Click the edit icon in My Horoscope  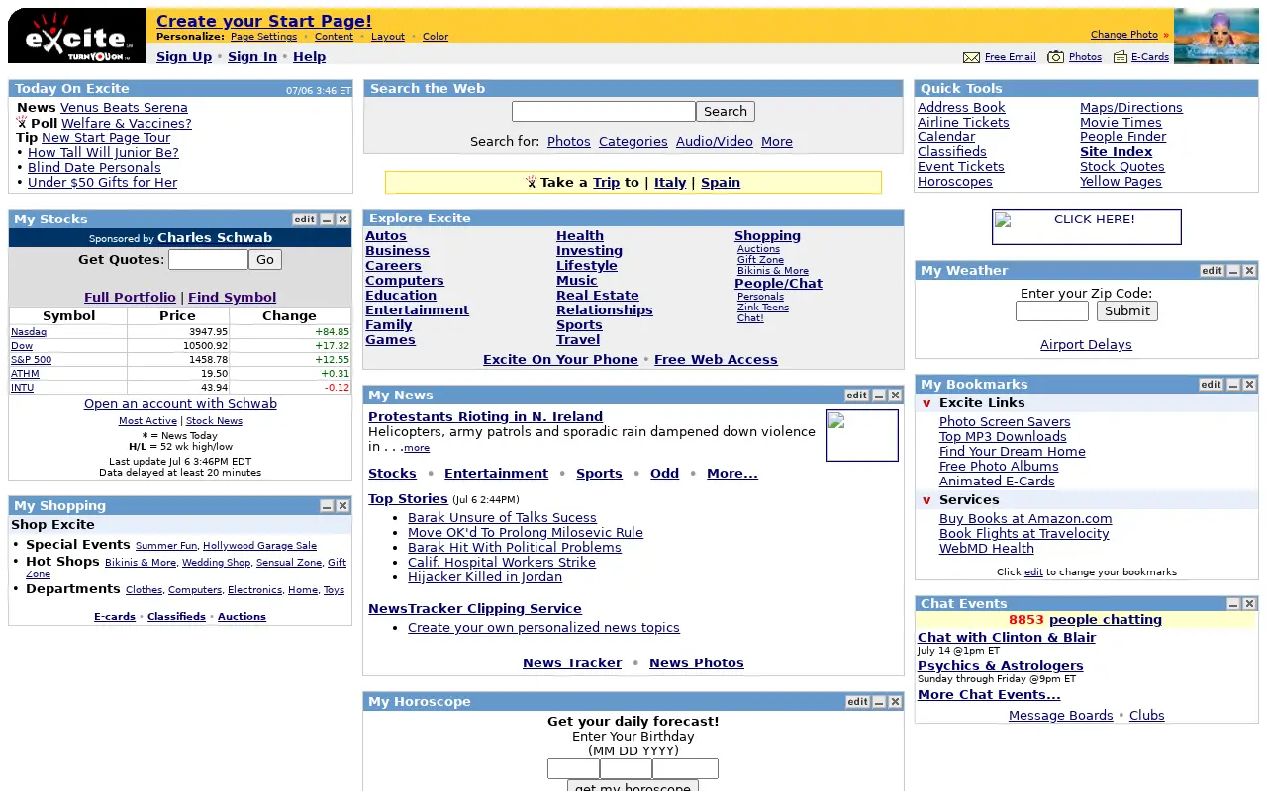(x=856, y=702)
